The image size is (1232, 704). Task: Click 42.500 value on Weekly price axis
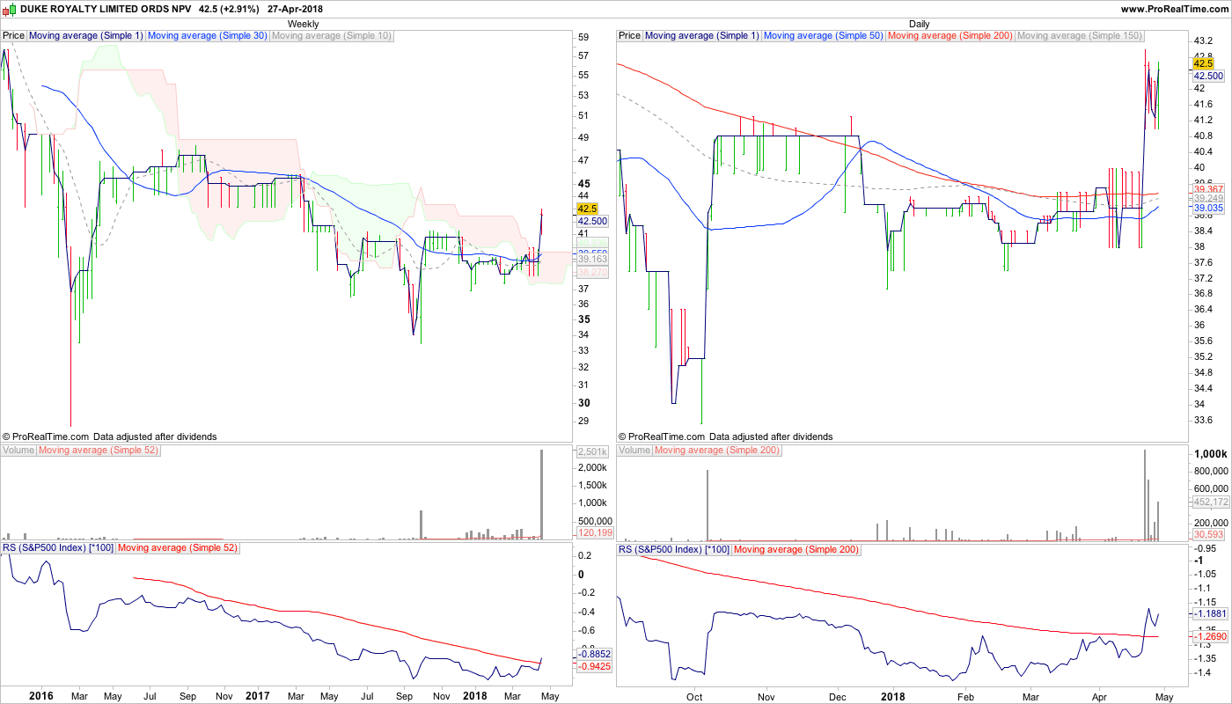tap(591, 222)
